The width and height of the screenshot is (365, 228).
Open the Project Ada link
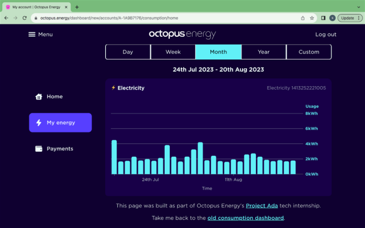click(262, 206)
